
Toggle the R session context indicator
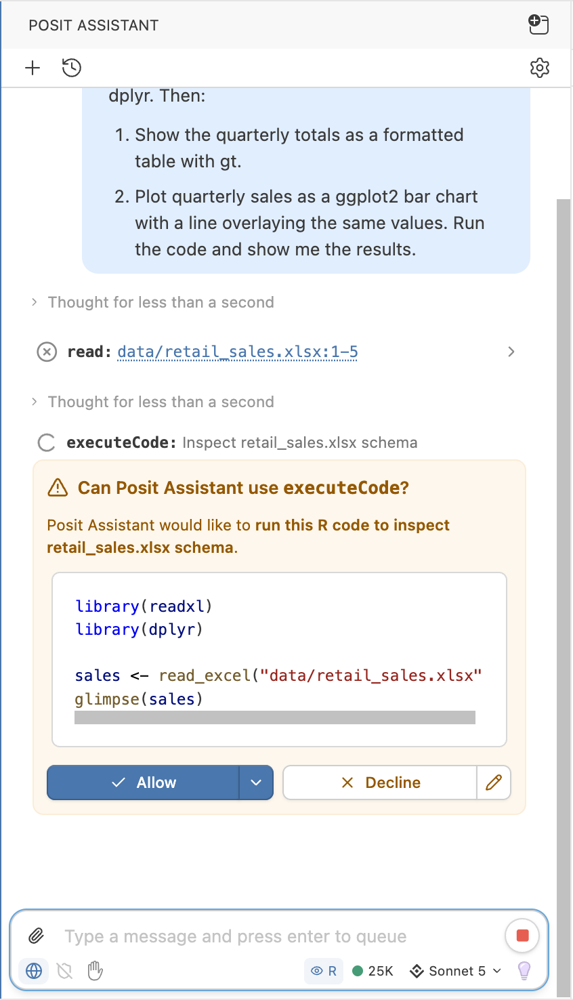point(324,971)
